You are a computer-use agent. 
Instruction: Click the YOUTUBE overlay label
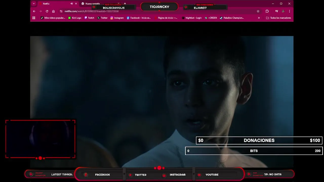pos(212,175)
